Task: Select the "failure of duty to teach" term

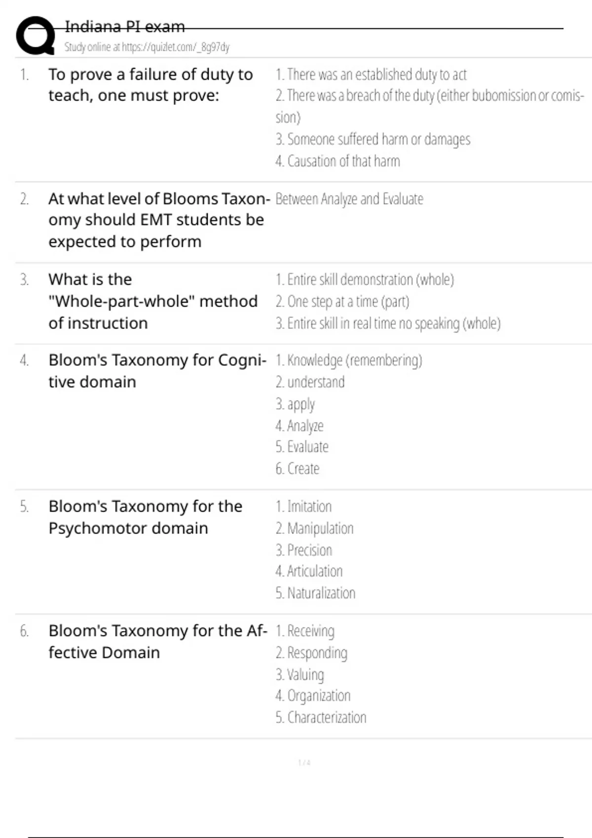Action: (150, 85)
